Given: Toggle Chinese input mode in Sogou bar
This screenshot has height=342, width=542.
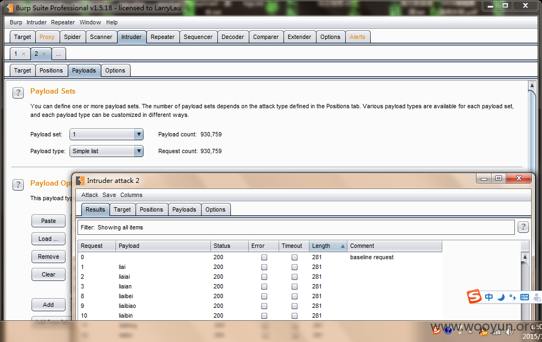Looking at the screenshot, I should (x=489, y=297).
